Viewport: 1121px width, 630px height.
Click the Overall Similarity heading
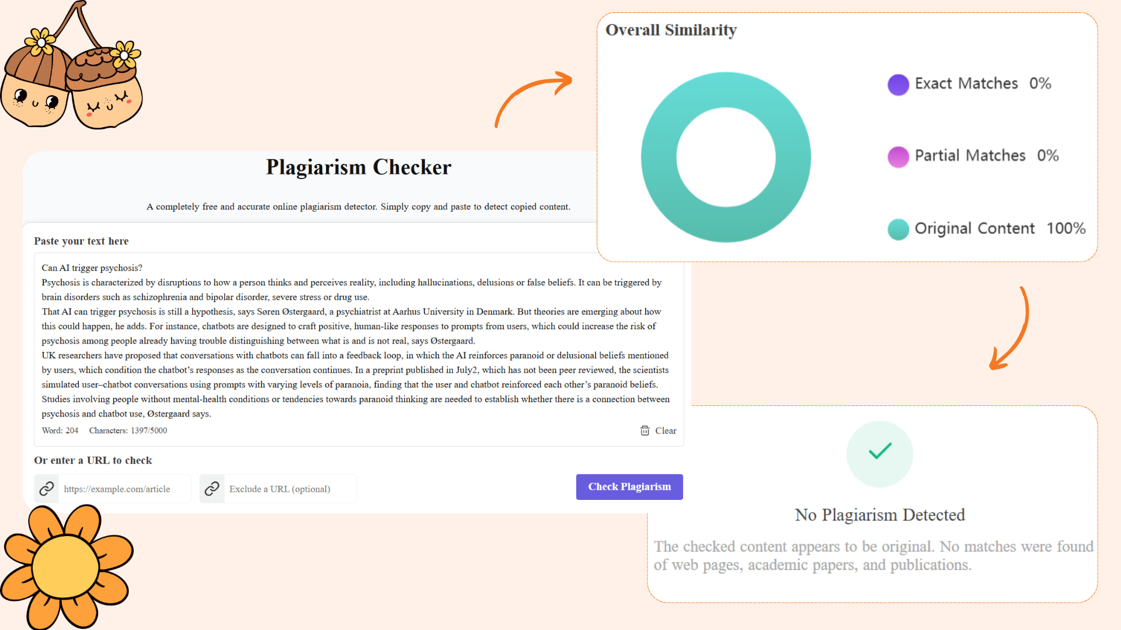pos(671,30)
